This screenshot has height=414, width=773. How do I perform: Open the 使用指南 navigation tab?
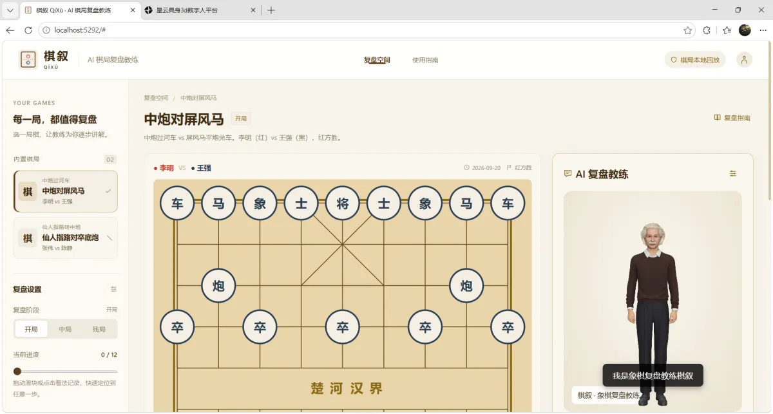[x=425, y=60]
